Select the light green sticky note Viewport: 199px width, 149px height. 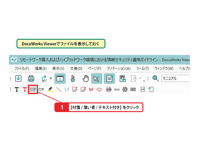tap(41, 89)
